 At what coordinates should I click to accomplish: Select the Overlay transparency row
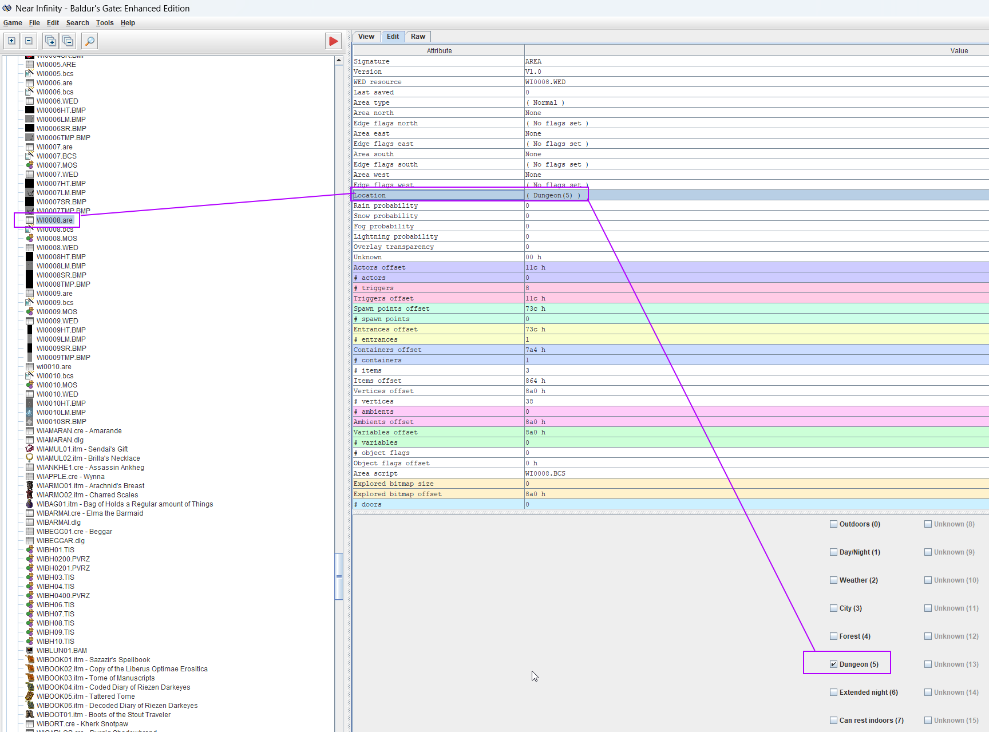point(671,247)
